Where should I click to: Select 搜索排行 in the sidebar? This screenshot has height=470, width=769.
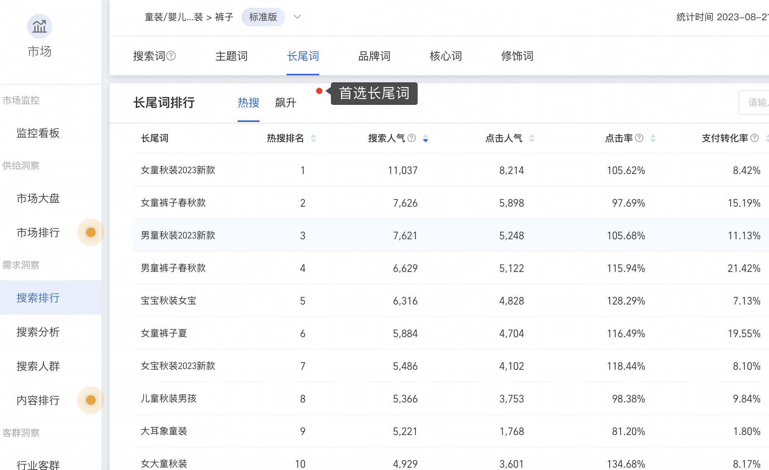pyautogui.click(x=38, y=298)
